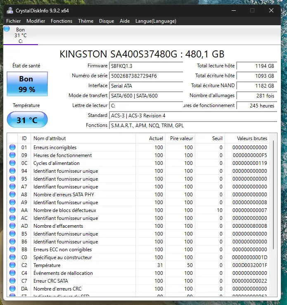The width and height of the screenshot is (287, 305).
Task: Click status orb for Nombre d'erreurs SATA PHY
Action: [x=12, y=194]
